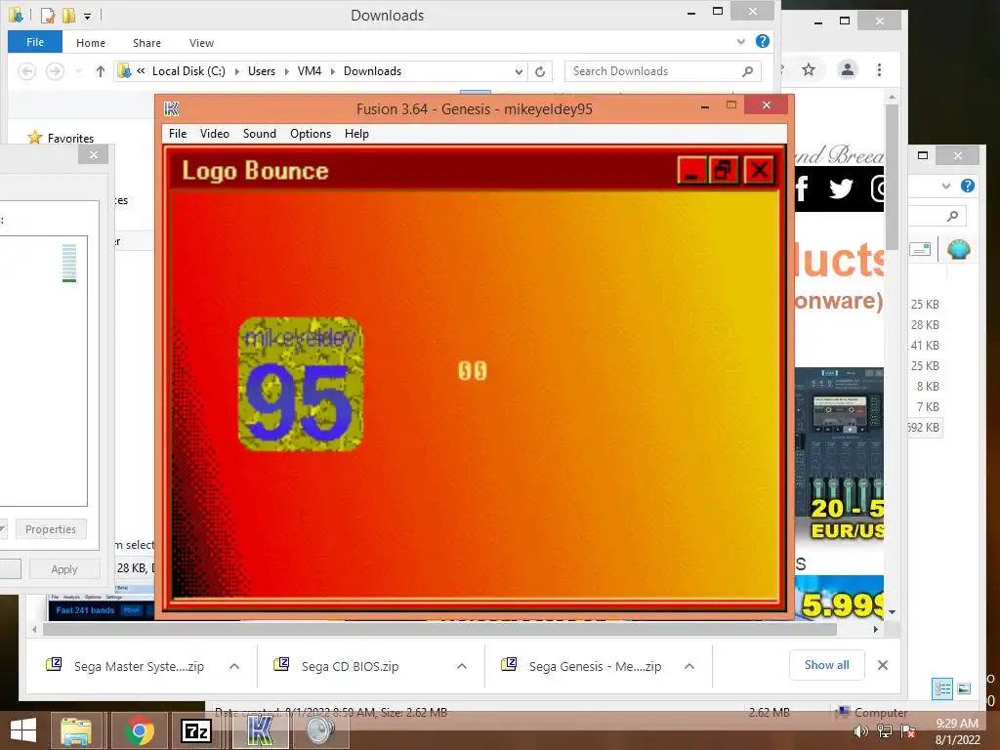This screenshot has width=1000, height=750.
Task: Open Sega Master System zip download options
Action: [234, 666]
